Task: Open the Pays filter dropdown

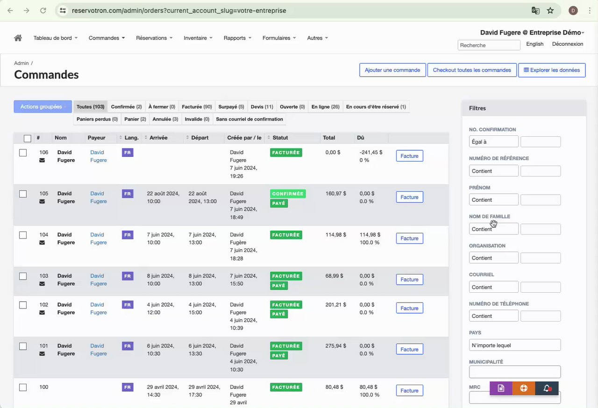Action: pos(514,345)
